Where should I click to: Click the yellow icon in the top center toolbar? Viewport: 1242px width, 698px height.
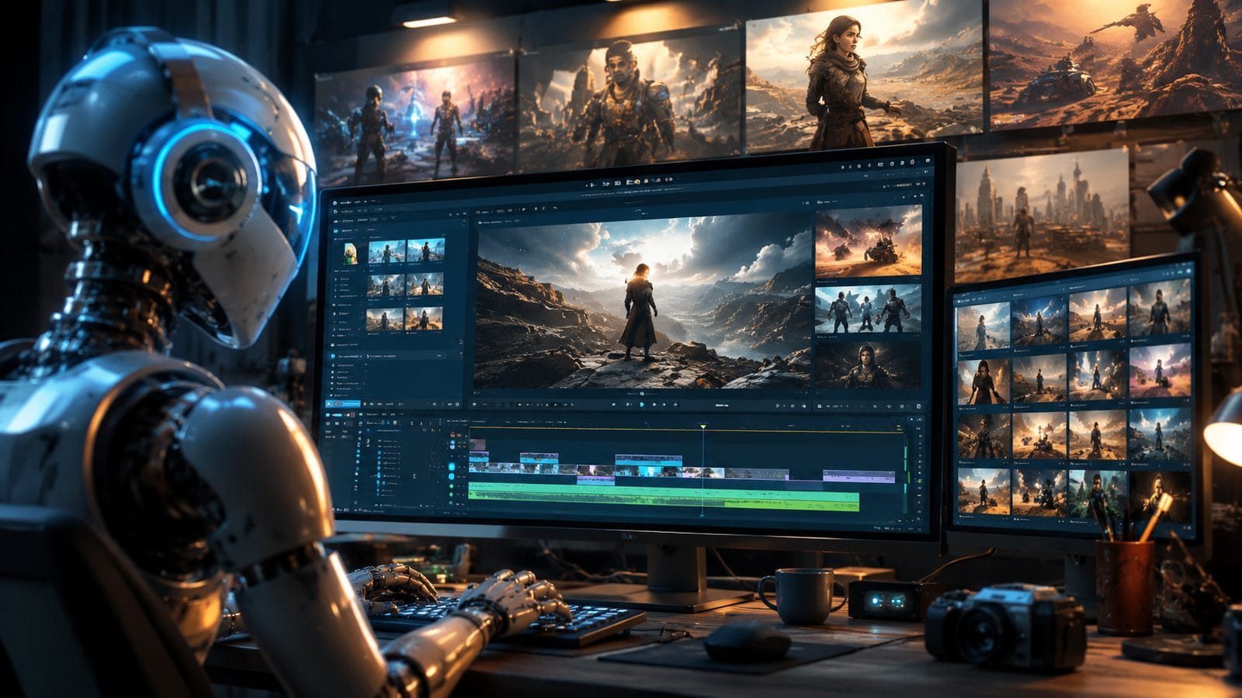[x=637, y=181]
